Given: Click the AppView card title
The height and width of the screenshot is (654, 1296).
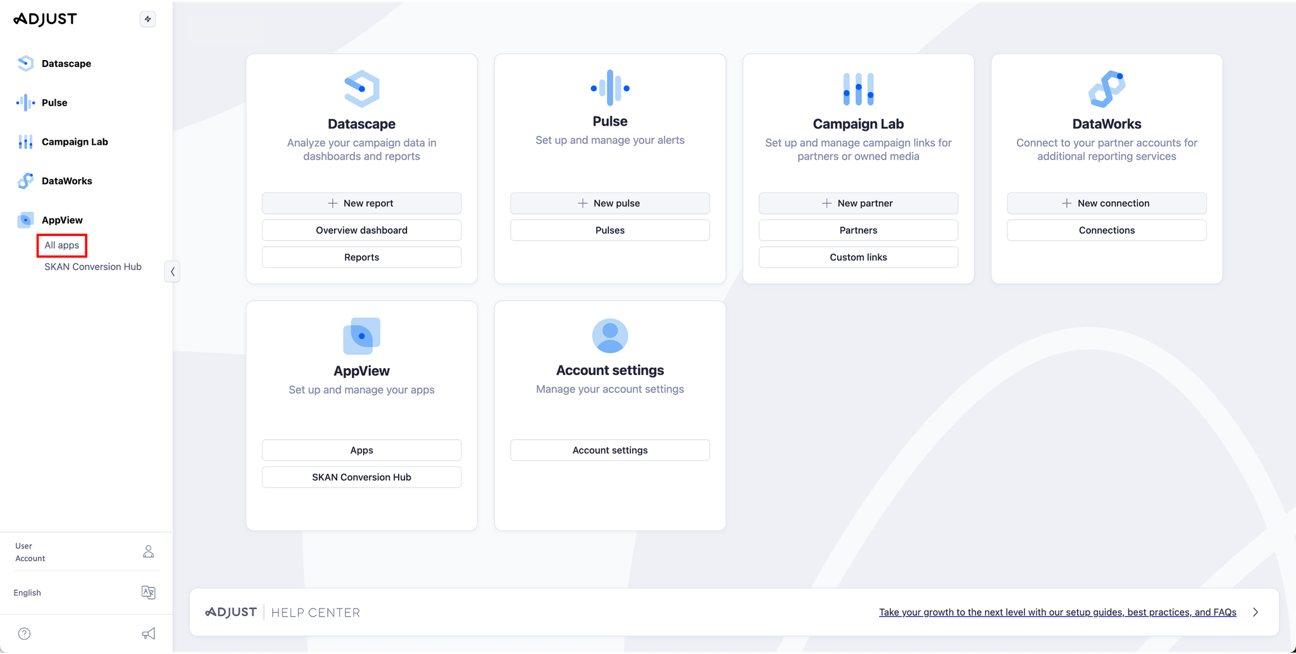Looking at the screenshot, I should pyautogui.click(x=361, y=371).
